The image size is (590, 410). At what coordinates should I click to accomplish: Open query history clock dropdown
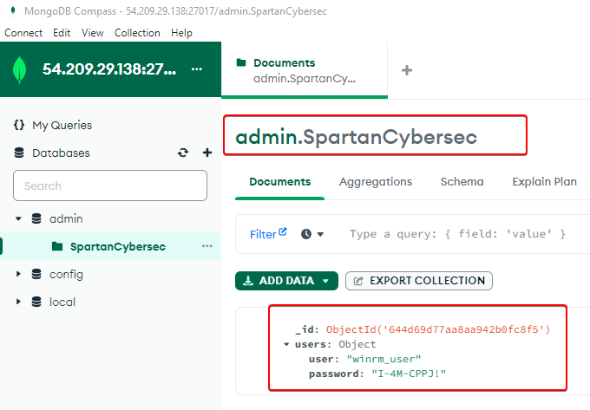(312, 234)
